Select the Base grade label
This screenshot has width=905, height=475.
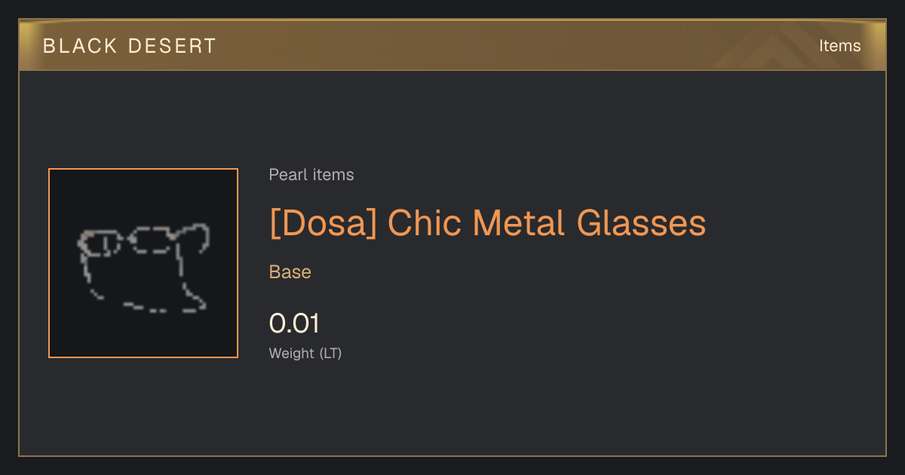[290, 272]
